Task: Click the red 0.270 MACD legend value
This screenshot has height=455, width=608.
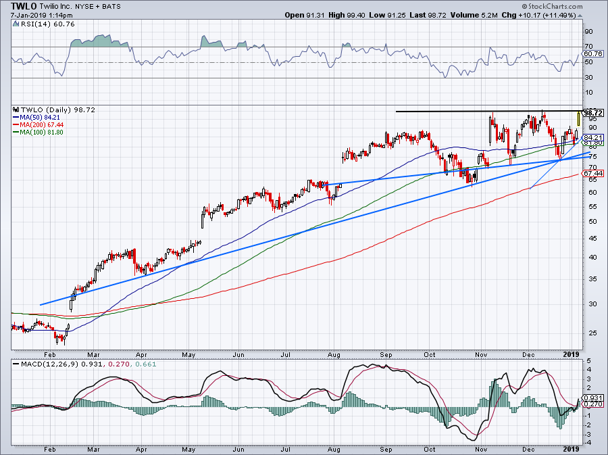Action: 119,364
